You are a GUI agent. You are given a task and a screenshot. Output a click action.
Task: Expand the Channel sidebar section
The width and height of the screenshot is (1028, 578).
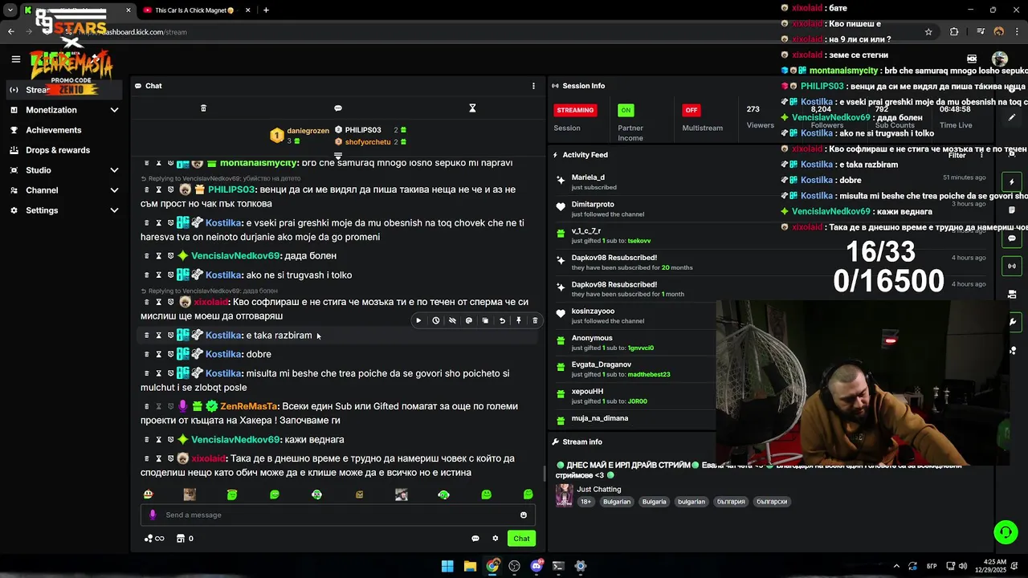pos(114,190)
